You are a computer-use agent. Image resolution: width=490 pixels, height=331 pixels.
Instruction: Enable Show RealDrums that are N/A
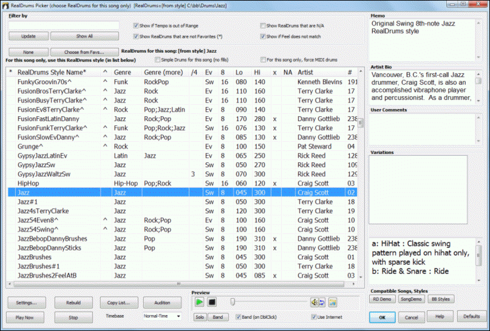point(263,25)
